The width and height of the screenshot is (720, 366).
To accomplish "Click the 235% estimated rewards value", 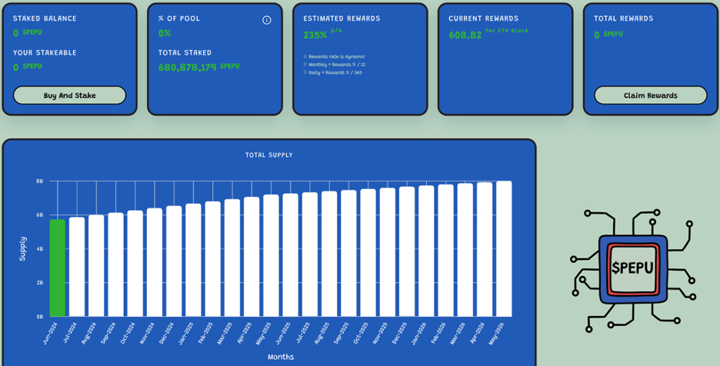I will pyautogui.click(x=315, y=35).
